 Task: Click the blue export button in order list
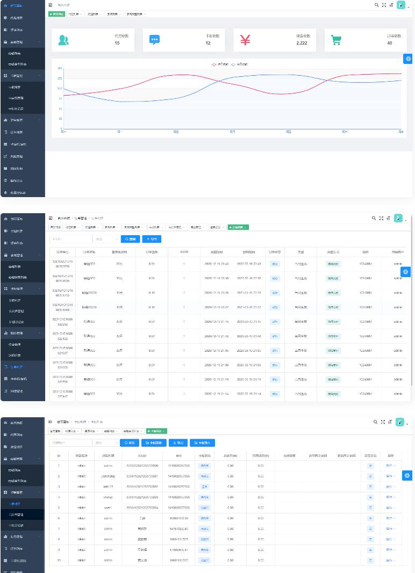[x=152, y=239]
